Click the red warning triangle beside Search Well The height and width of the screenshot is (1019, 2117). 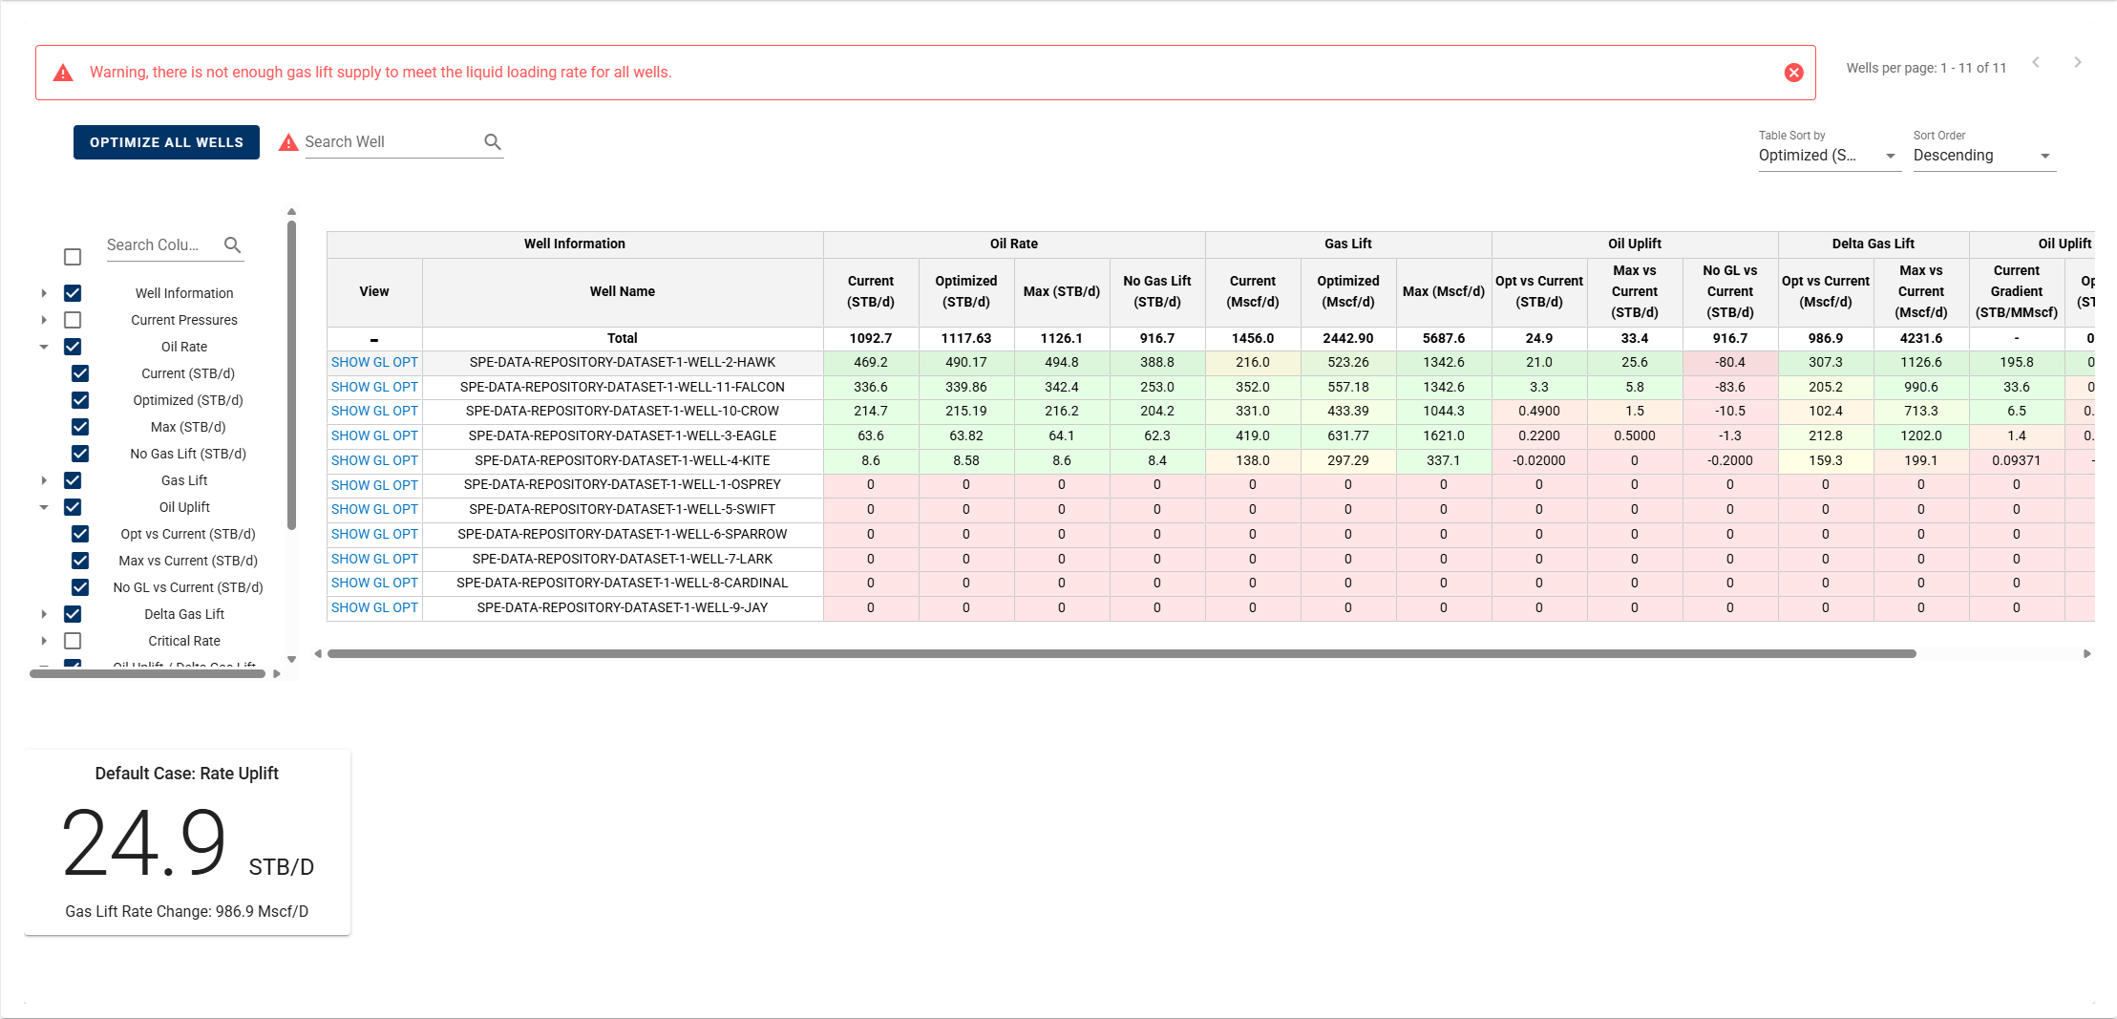(288, 143)
